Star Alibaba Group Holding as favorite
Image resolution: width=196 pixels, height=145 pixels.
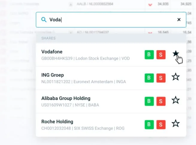[x=176, y=100]
